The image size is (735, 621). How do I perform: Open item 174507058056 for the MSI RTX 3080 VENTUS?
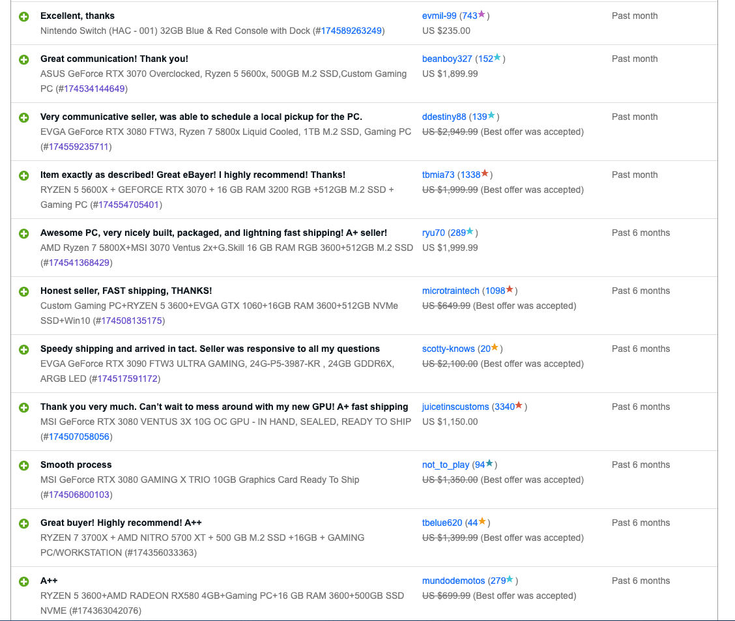tap(79, 437)
